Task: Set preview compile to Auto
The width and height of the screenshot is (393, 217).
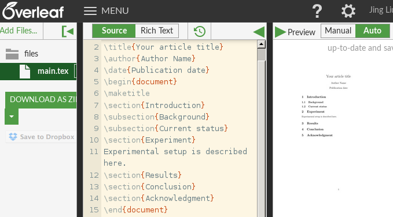Action: click(x=372, y=31)
